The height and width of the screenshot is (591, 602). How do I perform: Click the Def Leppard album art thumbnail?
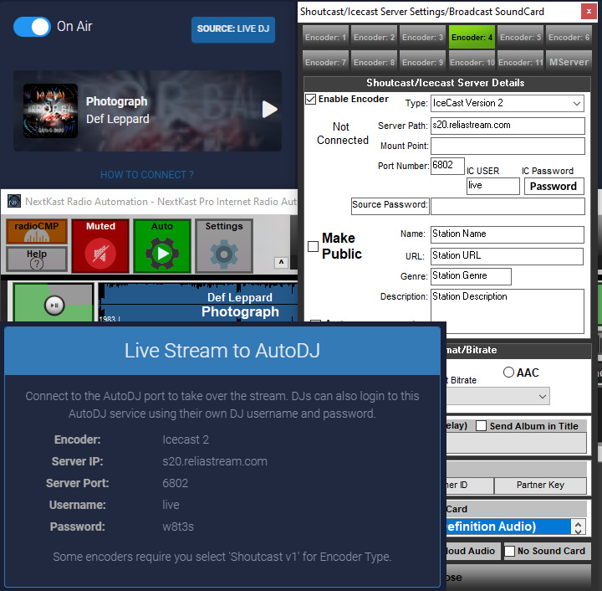point(50,110)
